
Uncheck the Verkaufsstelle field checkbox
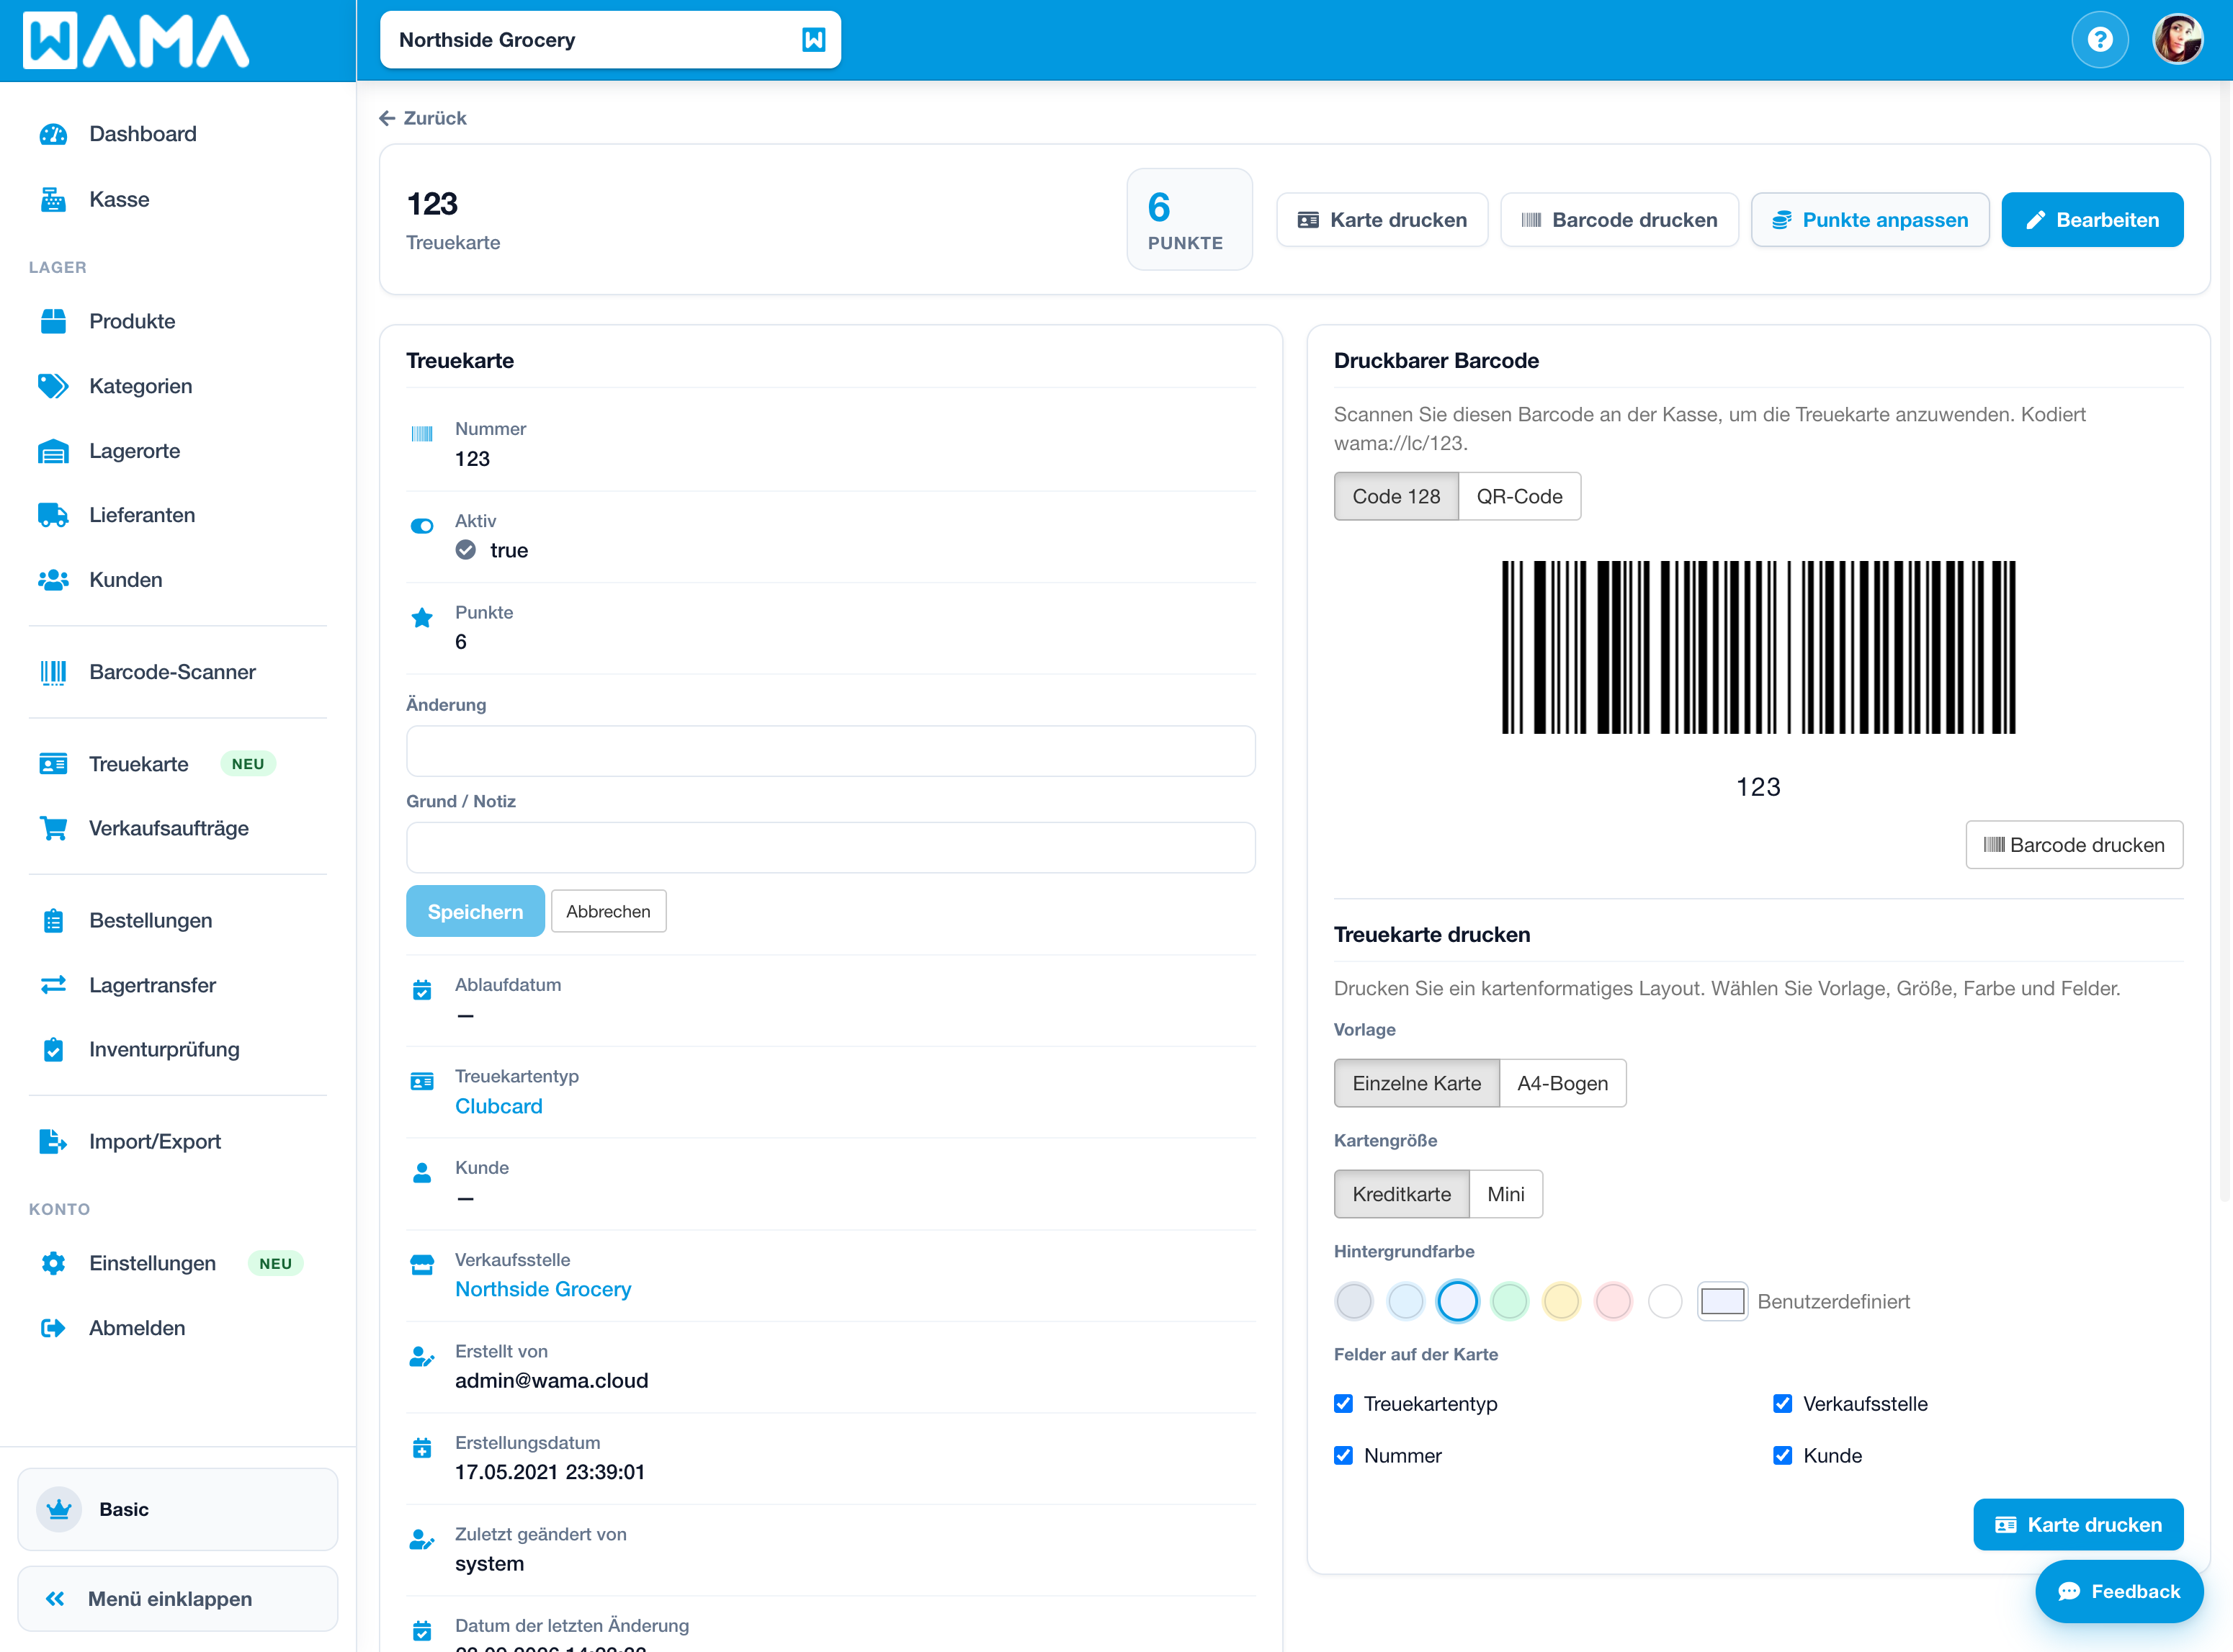pyautogui.click(x=1782, y=1404)
